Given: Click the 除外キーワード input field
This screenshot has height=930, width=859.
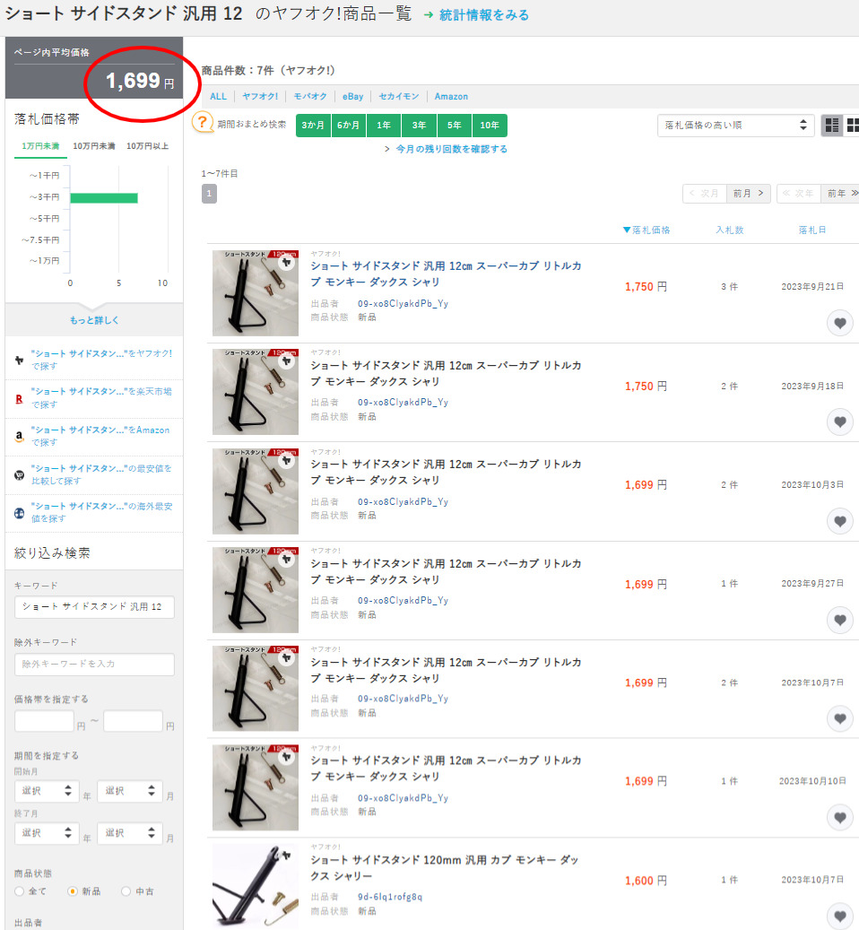Looking at the screenshot, I should tap(94, 664).
